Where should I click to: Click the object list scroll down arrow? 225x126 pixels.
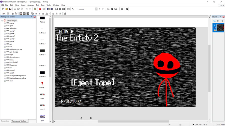50,122
